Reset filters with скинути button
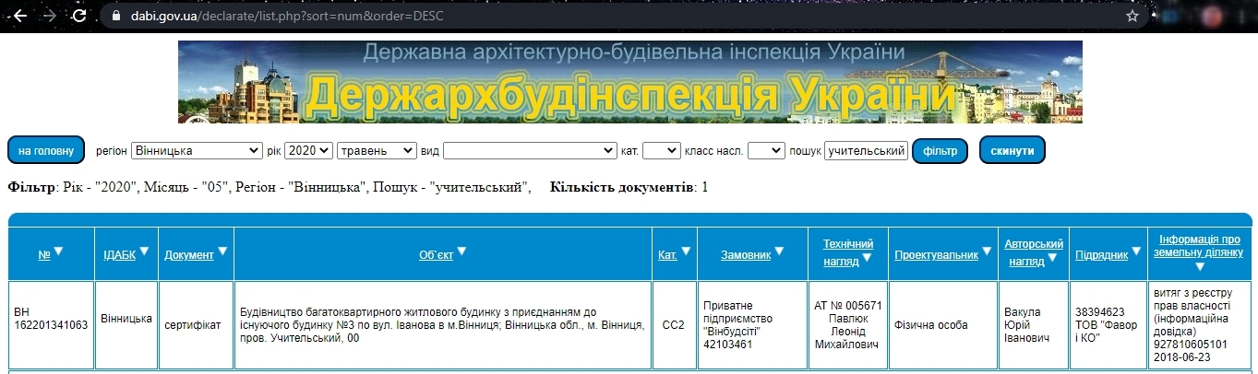The image size is (1258, 374). point(1012,150)
